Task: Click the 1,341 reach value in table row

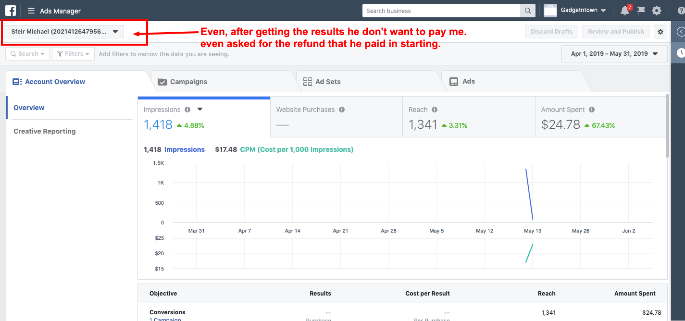Action: pyautogui.click(x=548, y=313)
